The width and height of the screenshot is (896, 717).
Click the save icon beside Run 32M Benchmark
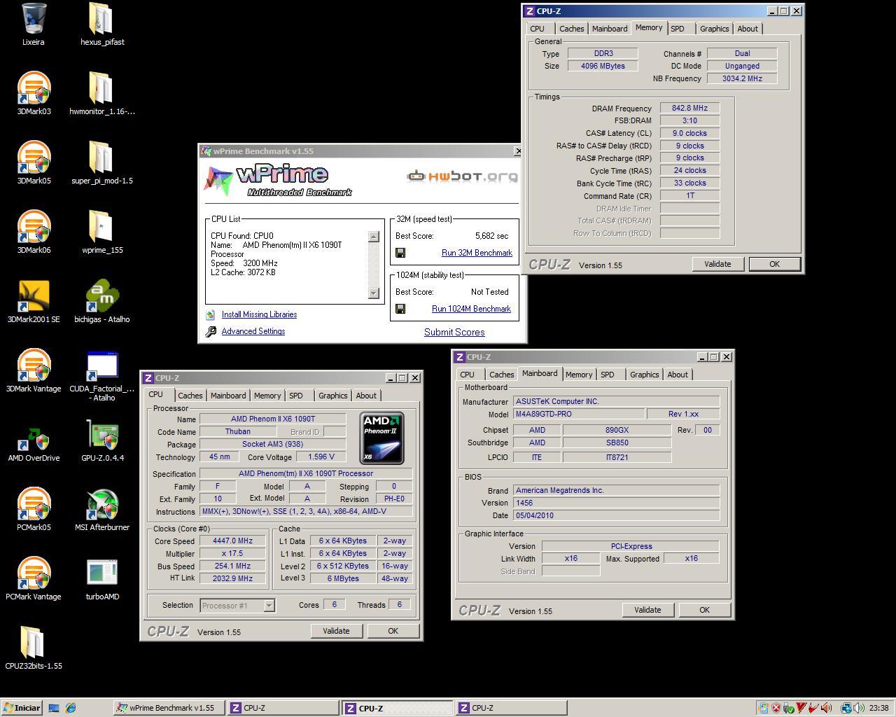(400, 253)
